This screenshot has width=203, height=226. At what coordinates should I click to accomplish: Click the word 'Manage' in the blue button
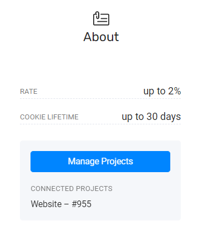(x=84, y=162)
